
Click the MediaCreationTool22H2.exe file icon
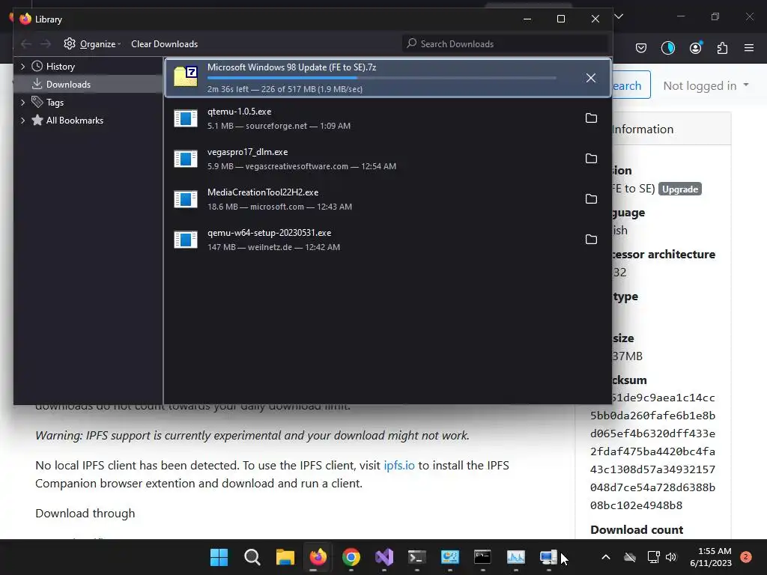[186, 199]
